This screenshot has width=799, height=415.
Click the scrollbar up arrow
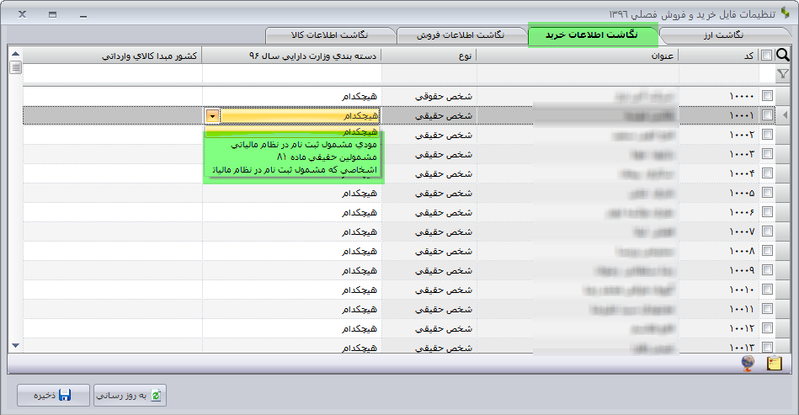(x=16, y=54)
